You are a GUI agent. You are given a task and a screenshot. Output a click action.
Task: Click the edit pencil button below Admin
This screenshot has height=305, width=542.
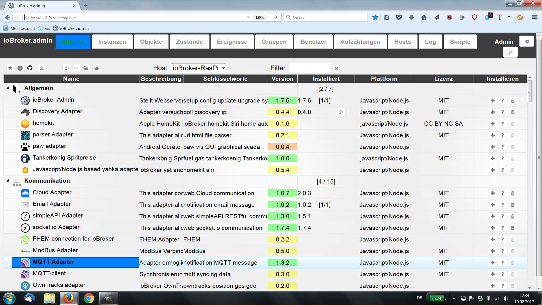pyautogui.click(x=510, y=53)
